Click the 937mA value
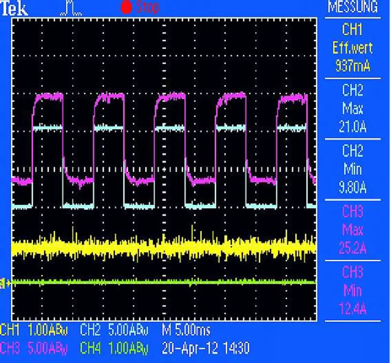This screenshot has height=363, width=391. pyautogui.click(x=353, y=65)
